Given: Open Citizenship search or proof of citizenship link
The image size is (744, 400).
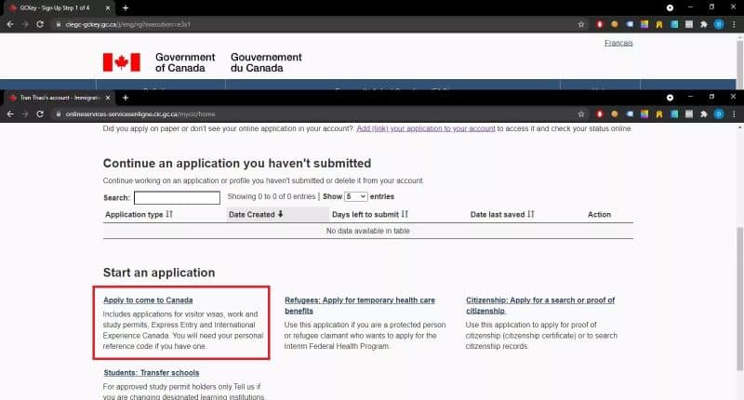Looking at the screenshot, I should coord(540,305).
